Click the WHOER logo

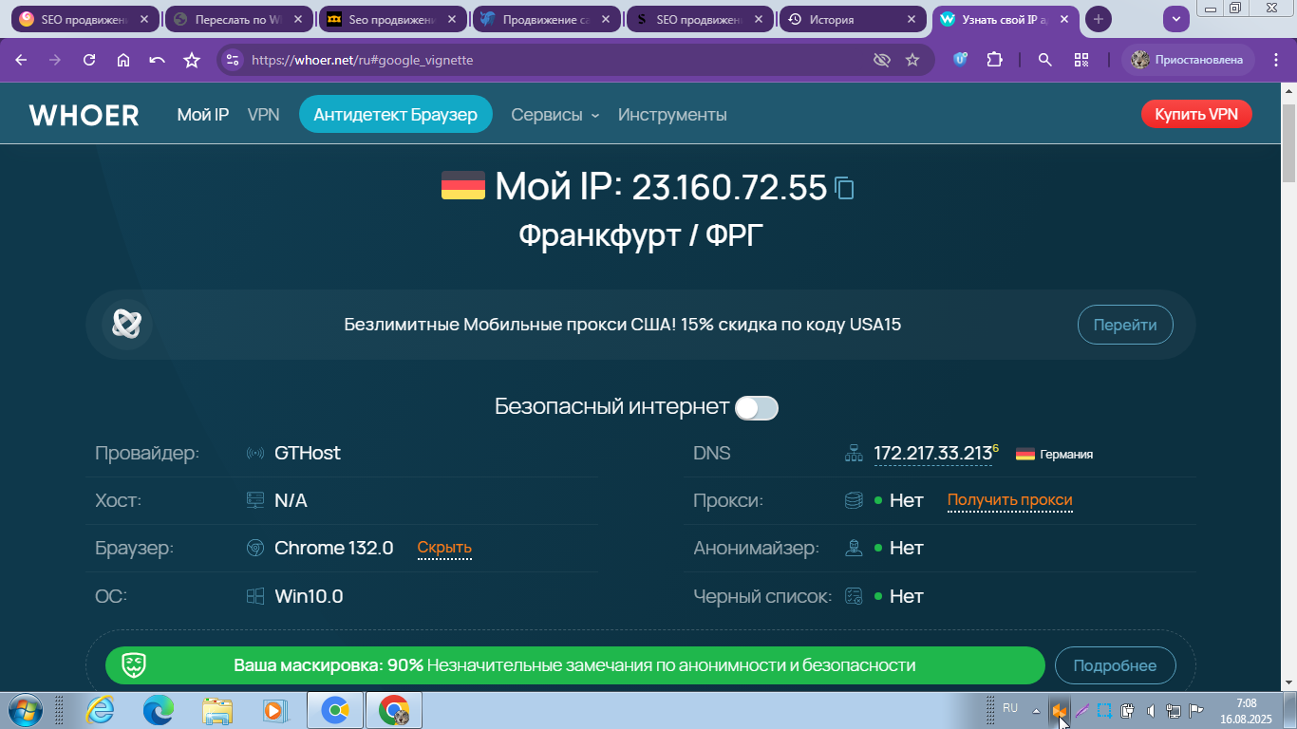[84, 115]
